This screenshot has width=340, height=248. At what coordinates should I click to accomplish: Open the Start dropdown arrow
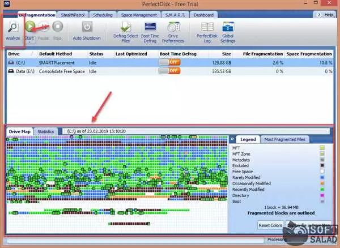(29, 42)
